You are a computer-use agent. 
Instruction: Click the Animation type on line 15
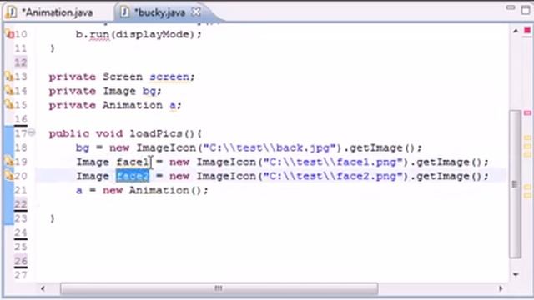point(133,105)
